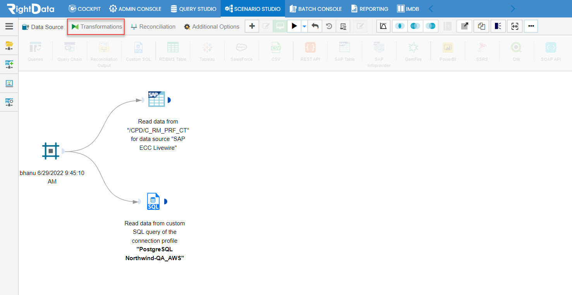Screen dimensions: 572x295
Task: Click the SAP node output connector
Action: tap(169, 100)
